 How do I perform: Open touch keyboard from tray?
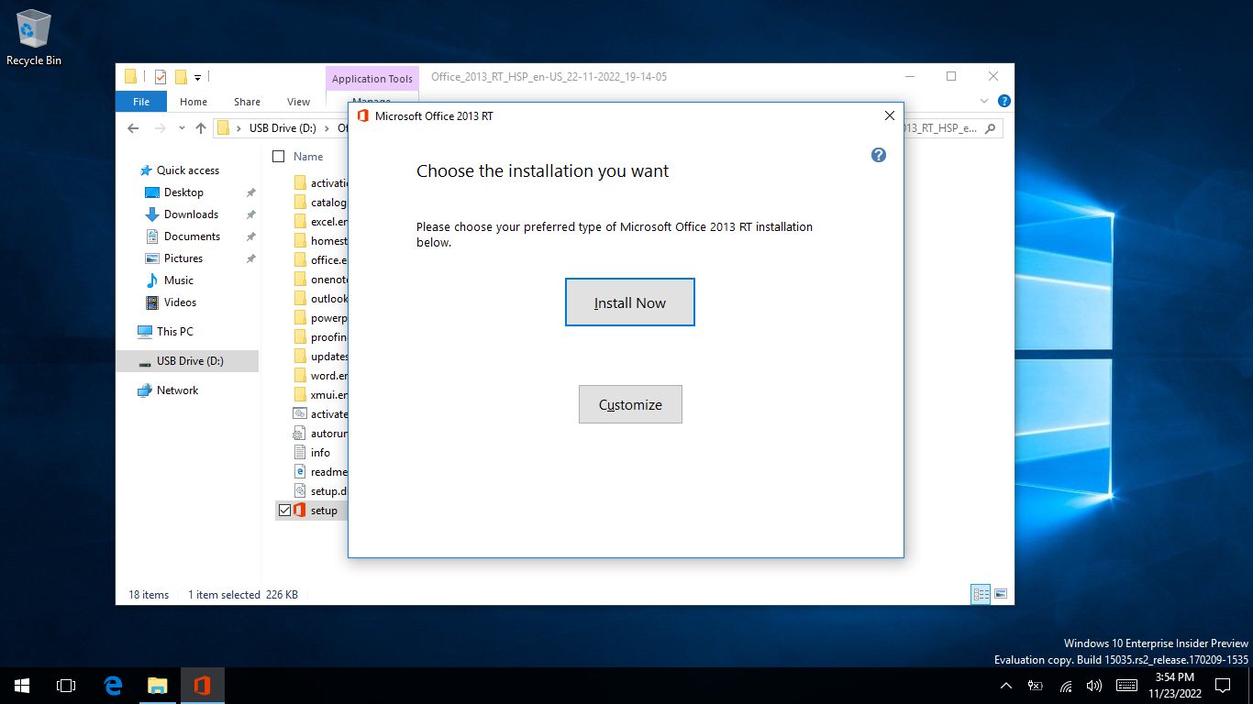[x=1126, y=686]
